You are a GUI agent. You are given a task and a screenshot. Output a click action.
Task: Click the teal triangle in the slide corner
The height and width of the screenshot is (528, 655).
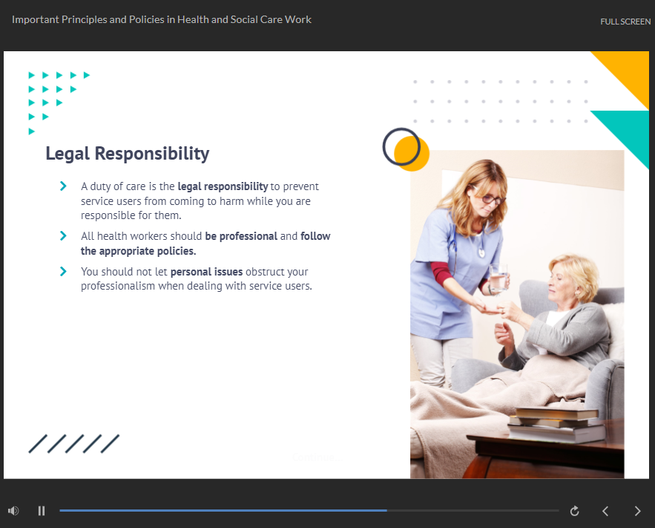626,132
